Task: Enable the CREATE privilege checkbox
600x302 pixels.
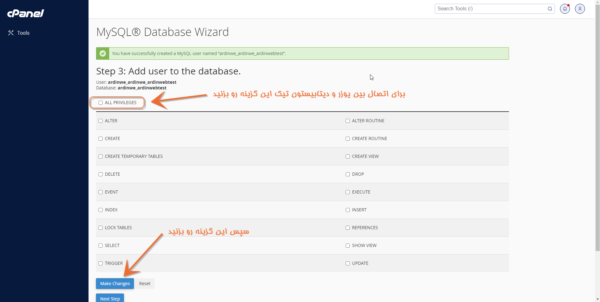Action: tap(100, 138)
